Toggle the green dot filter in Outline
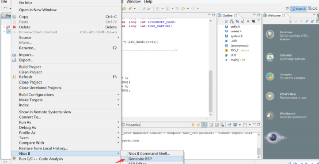 [x=248, y=21]
